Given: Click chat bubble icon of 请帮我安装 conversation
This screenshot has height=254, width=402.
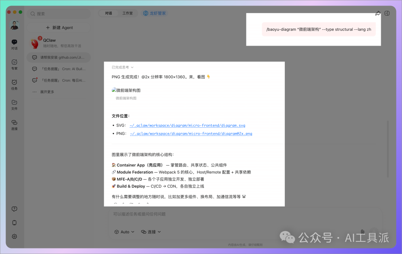Looking at the screenshot, I should (x=35, y=57).
